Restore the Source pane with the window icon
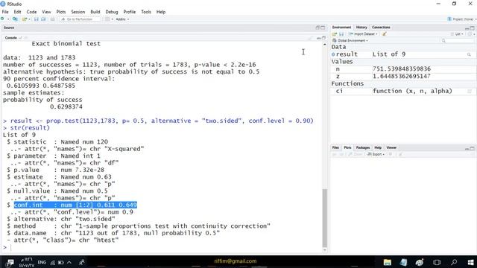 tap(318, 28)
